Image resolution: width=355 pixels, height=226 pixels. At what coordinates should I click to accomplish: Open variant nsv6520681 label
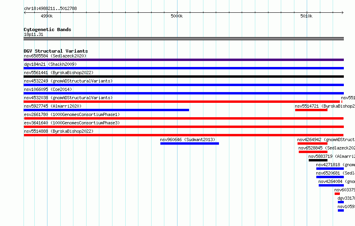(x=335, y=173)
